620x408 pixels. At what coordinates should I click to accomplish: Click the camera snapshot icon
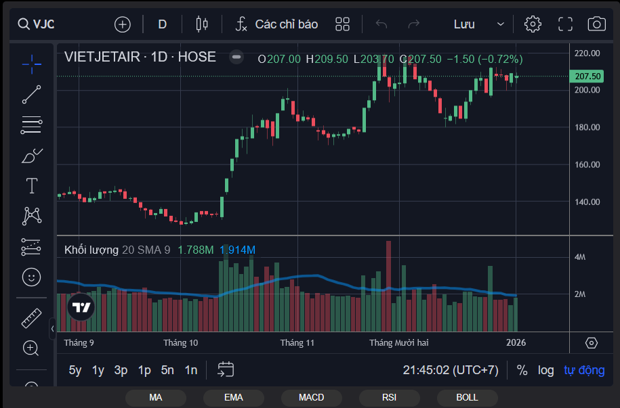click(596, 24)
